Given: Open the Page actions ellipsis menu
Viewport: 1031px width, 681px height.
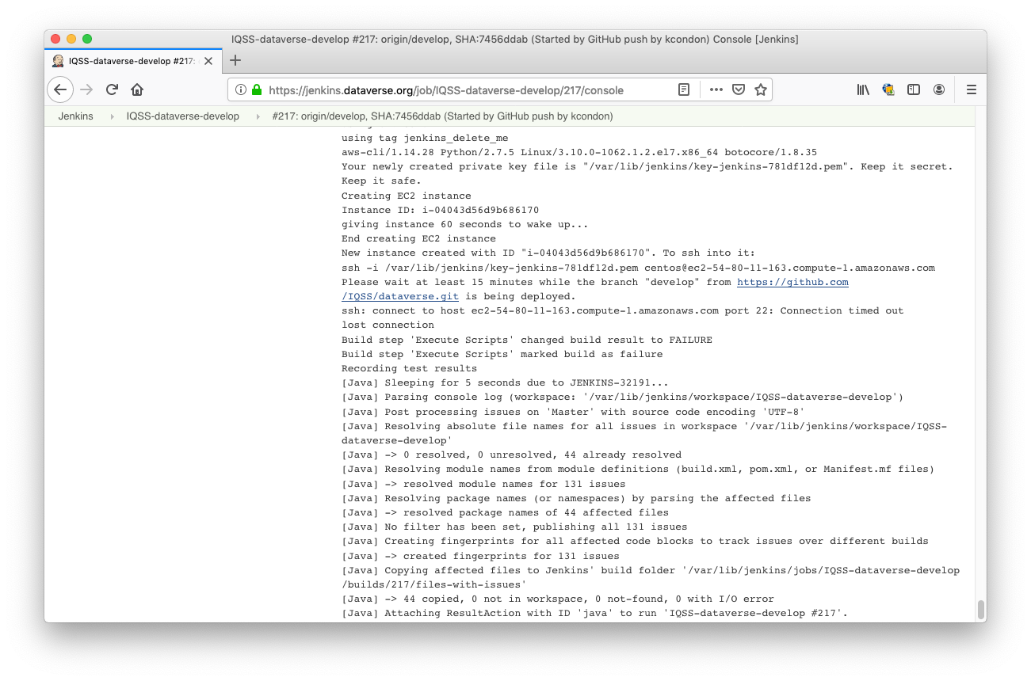Looking at the screenshot, I should (x=716, y=89).
